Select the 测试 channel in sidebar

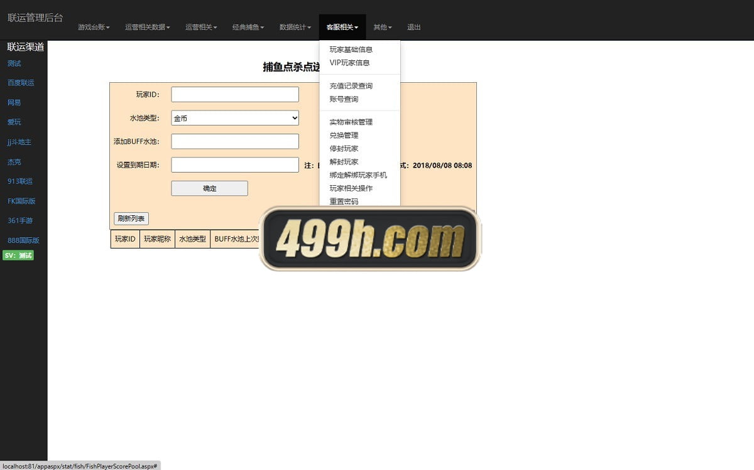(14, 63)
